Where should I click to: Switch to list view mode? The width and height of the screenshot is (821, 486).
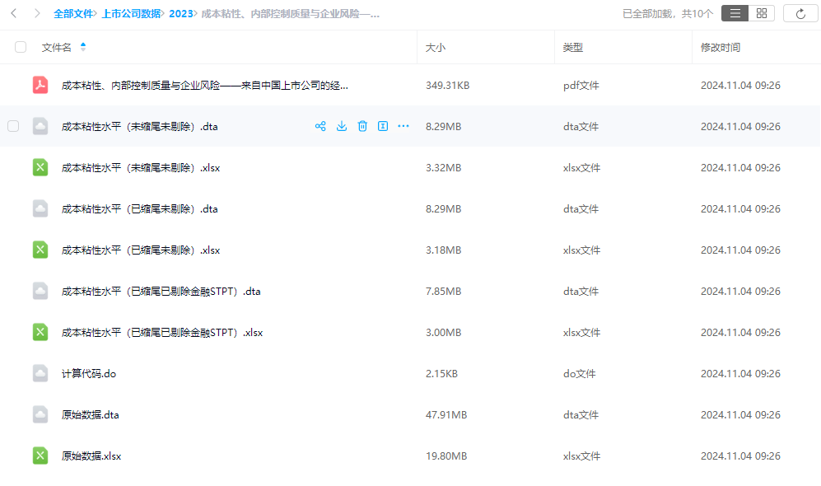point(735,14)
